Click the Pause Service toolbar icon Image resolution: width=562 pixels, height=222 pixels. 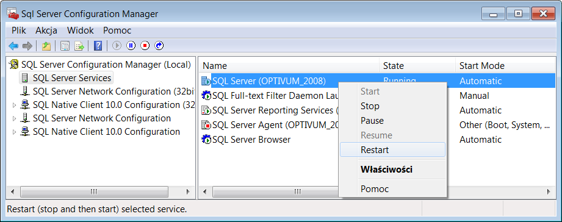click(131, 46)
